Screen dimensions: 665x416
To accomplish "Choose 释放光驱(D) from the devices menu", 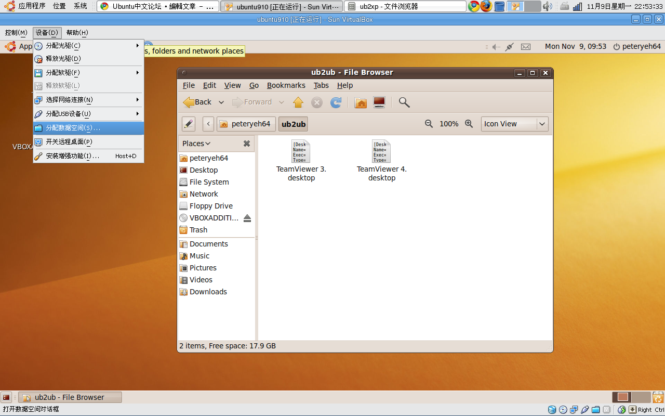I will pos(88,59).
